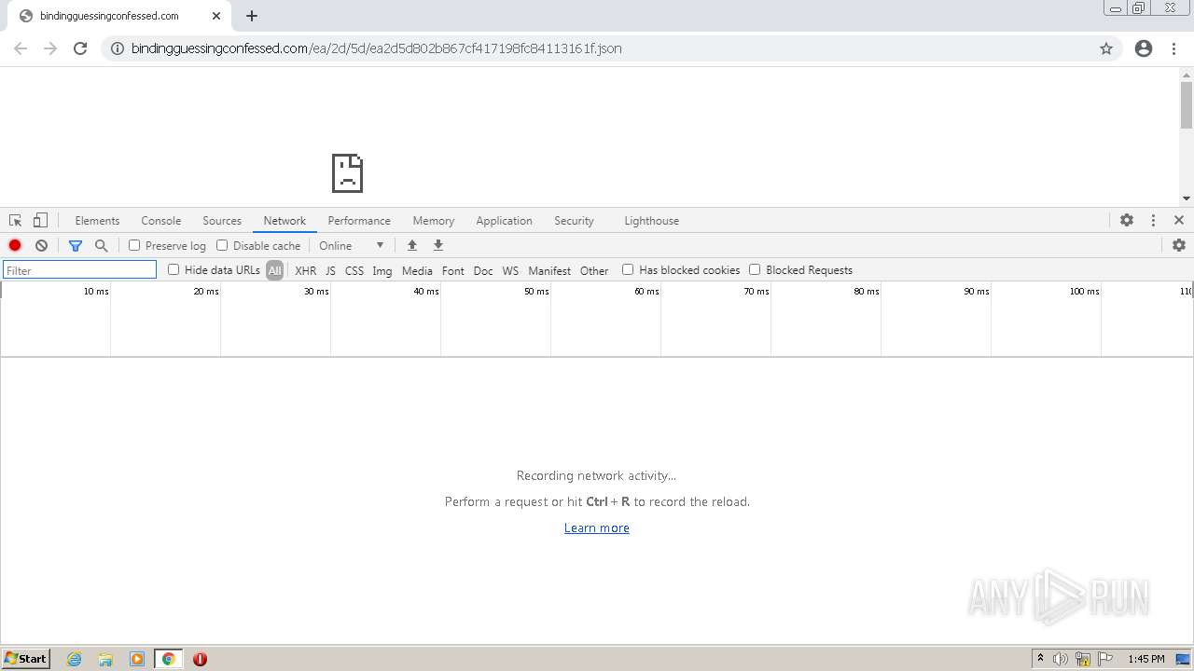Close the bindingguessingconfessed.com tab
Screen dimensions: 1194x671
[x=217, y=16]
